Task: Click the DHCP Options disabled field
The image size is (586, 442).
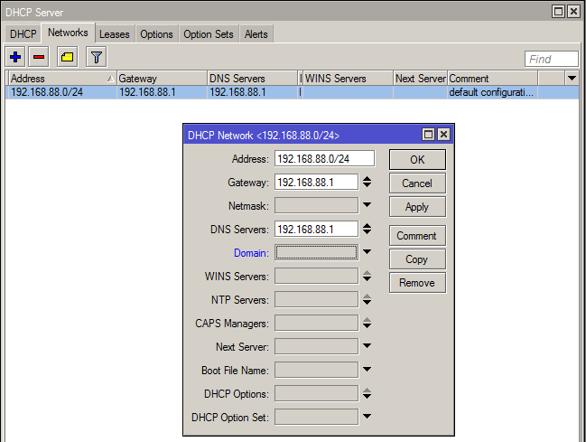Action: 316,394
